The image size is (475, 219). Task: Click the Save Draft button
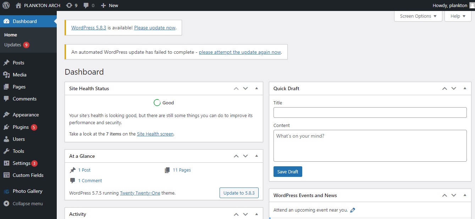[288, 172]
